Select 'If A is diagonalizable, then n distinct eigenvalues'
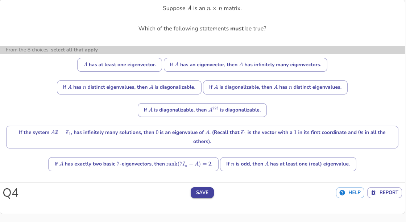This screenshot has height=222, width=406. click(275, 87)
